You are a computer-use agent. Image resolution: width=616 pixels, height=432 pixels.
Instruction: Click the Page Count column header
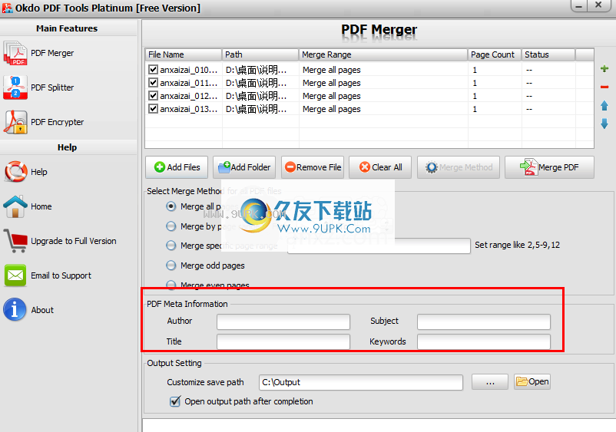coord(495,54)
